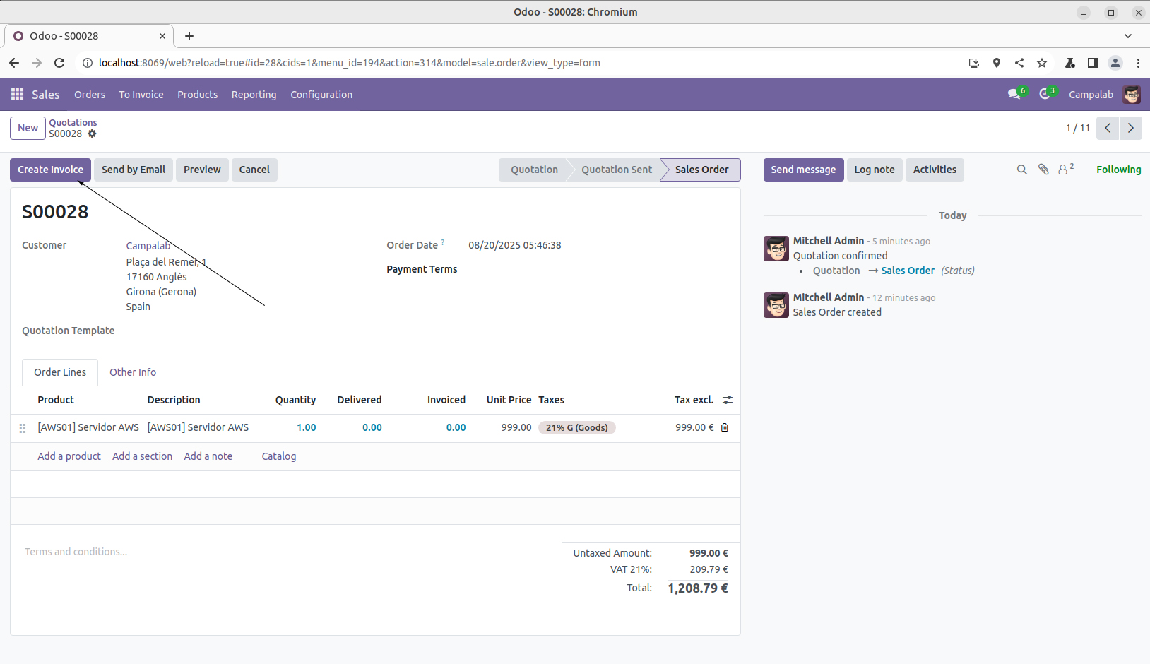Go to next record arrow
The image size is (1150, 664).
[1130, 128]
